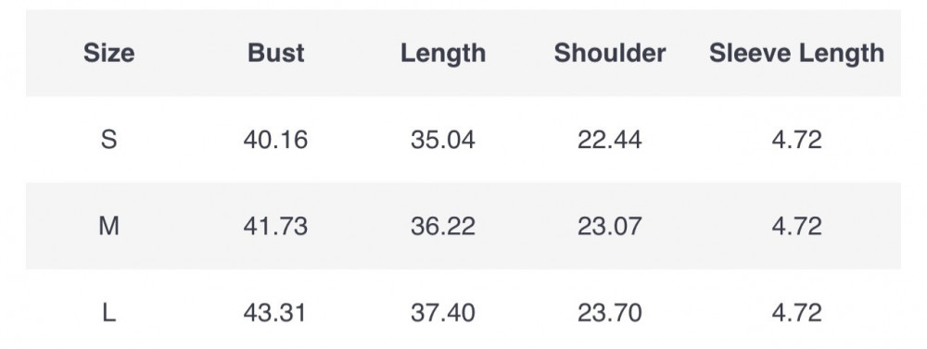The image size is (927, 349).
Task: Click length value 36.22
Action: pyautogui.click(x=443, y=226)
